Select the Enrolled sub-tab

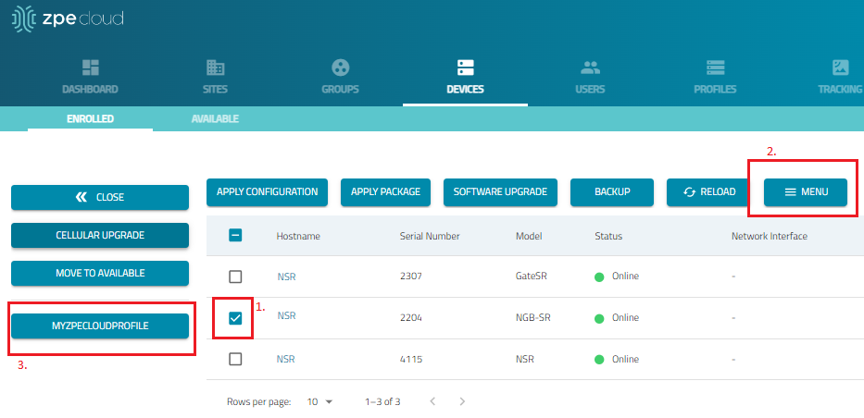pyautogui.click(x=91, y=118)
